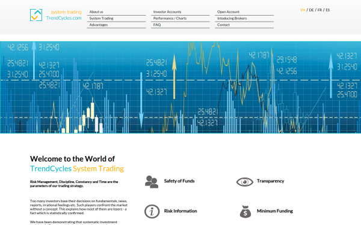361x225 pixels.
Task: Click the bold 'Risk Management, Discipline' paragraph
Action: point(74,184)
